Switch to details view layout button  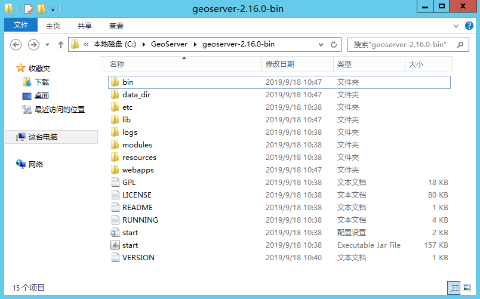pos(454,288)
